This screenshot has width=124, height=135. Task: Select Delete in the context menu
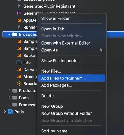pos(47,96)
